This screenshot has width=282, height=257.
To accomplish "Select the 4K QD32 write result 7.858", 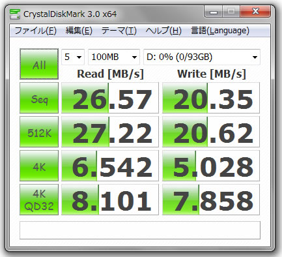I will coord(211,200).
